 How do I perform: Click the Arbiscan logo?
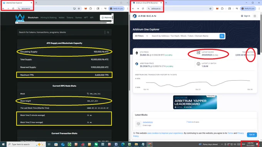[144, 16]
